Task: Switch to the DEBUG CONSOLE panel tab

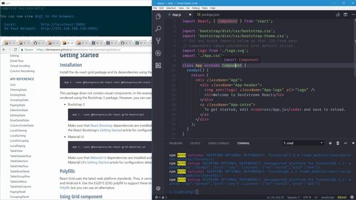Action: point(219,143)
